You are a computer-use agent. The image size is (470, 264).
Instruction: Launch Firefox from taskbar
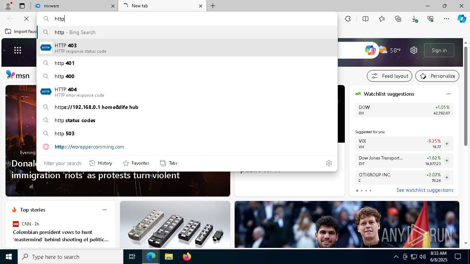pos(187,257)
